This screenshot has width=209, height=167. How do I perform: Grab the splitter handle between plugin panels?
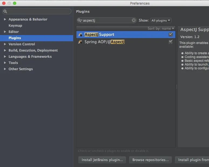[176, 87]
